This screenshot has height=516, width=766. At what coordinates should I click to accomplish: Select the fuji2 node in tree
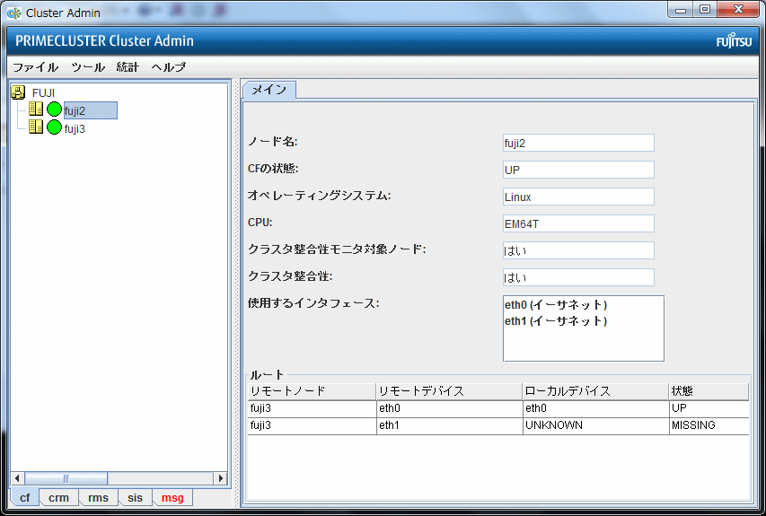tap(91, 110)
